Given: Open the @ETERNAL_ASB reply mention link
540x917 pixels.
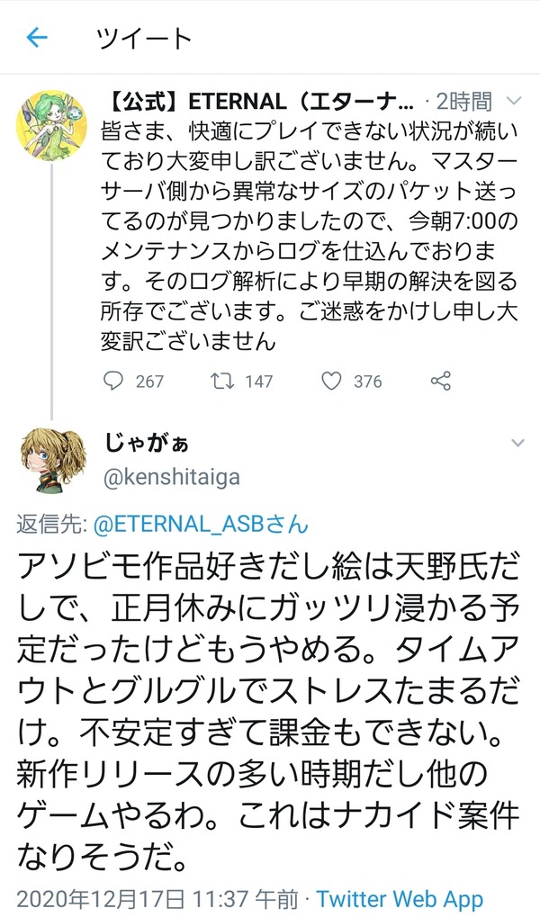Looking at the screenshot, I should [200, 524].
